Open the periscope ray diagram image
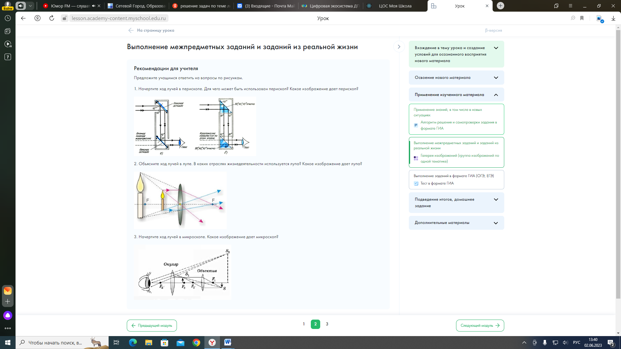621x349 pixels. coord(195,126)
